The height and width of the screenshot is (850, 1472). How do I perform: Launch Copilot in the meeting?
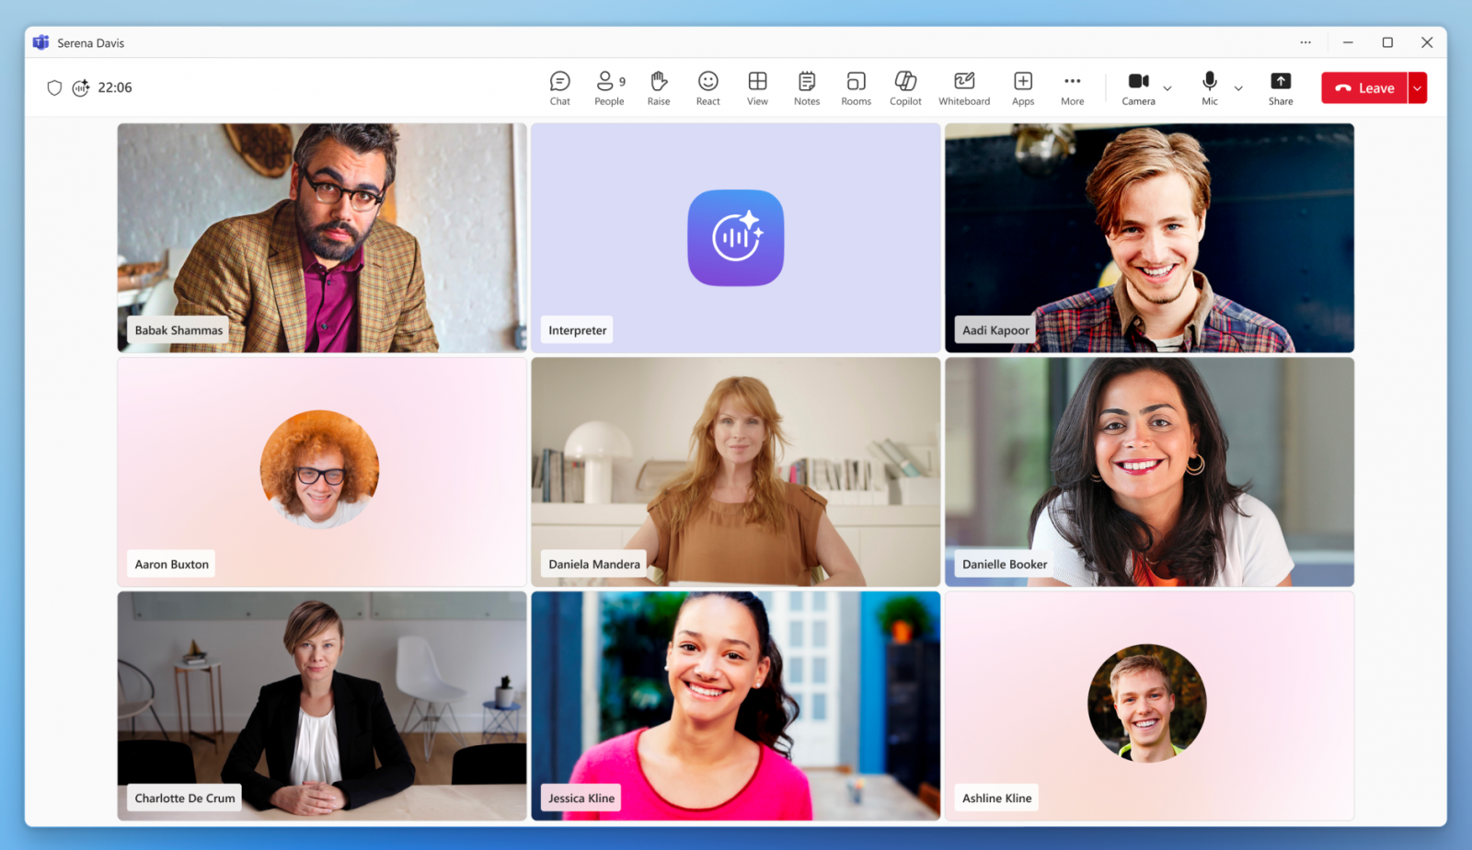point(905,87)
